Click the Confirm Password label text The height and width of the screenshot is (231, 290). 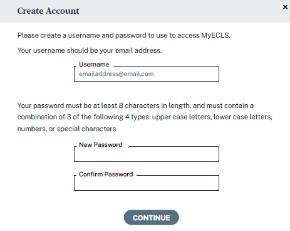click(x=106, y=175)
